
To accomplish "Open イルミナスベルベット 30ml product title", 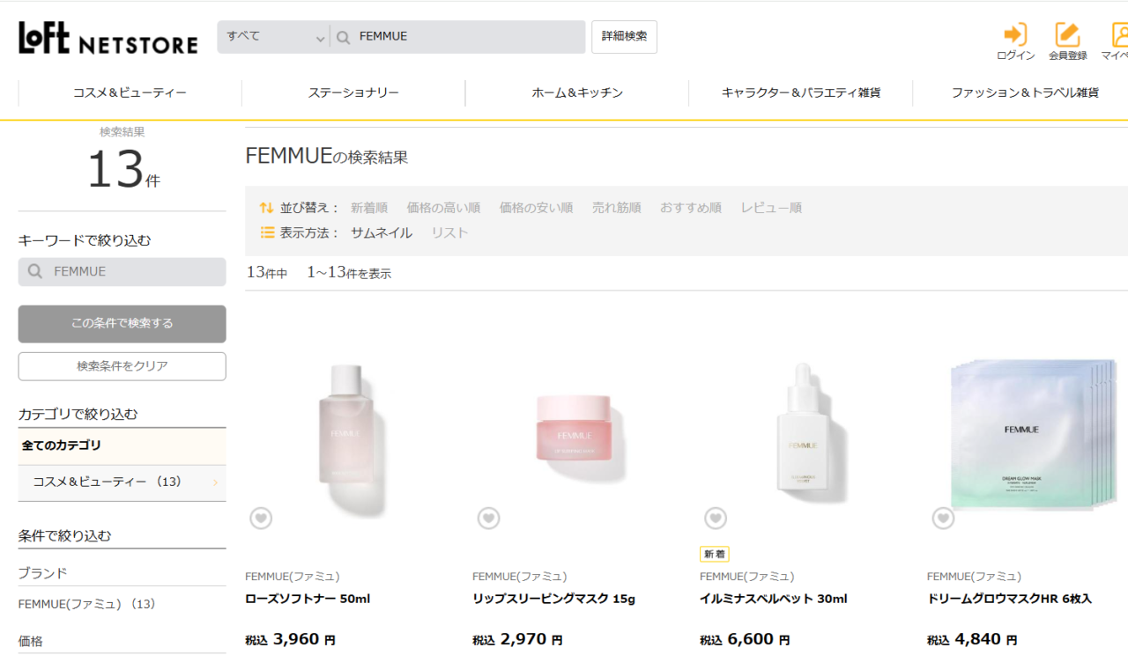I will pos(774,599).
